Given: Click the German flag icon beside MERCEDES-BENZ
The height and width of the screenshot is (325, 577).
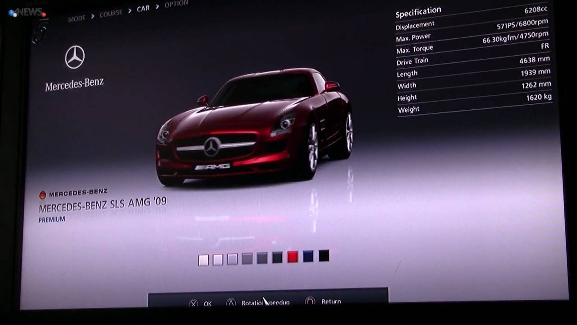Looking at the screenshot, I should (x=42, y=195).
